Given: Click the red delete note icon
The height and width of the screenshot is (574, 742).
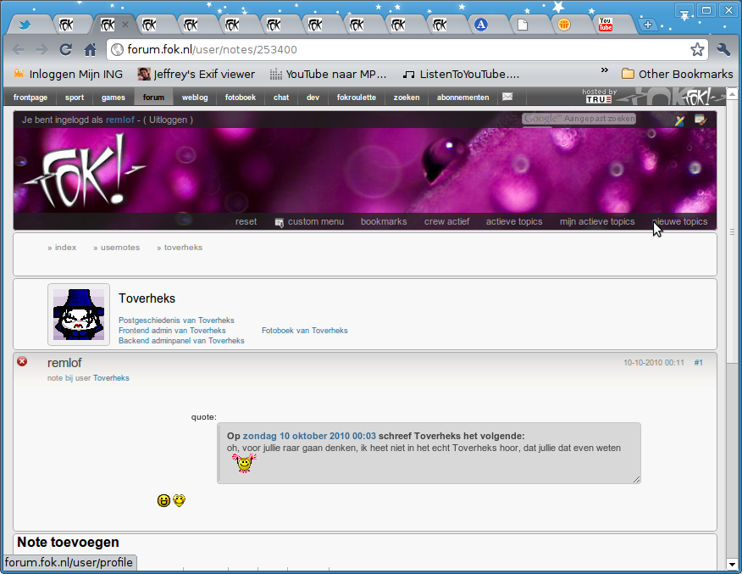Looking at the screenshot, I should tap(22, 362).
